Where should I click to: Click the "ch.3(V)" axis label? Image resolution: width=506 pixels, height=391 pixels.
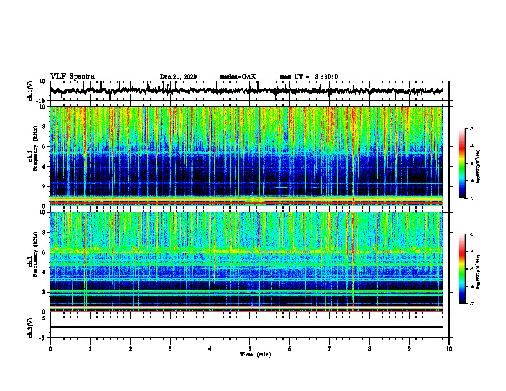(x=31, y=328)
